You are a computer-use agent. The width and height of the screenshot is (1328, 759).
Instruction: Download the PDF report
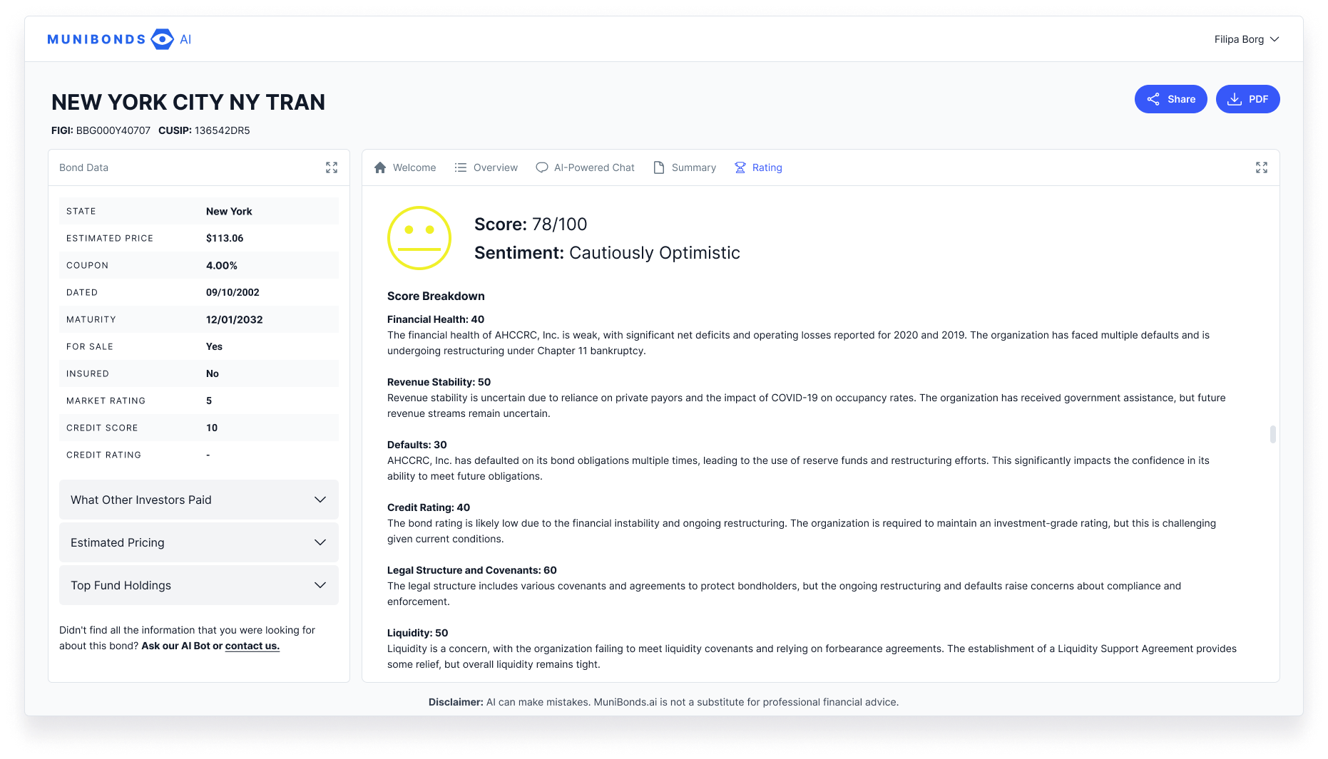1248,99
